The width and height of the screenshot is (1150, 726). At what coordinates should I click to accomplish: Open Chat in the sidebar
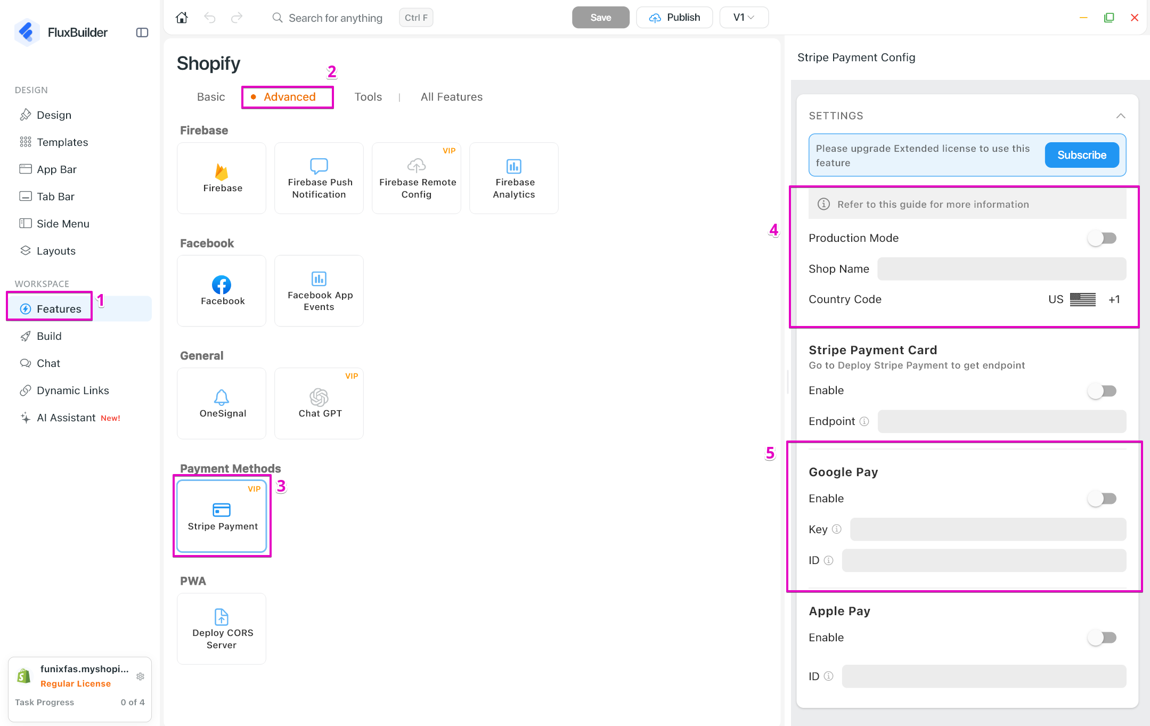pyautogui.click(x=80, y=363)
